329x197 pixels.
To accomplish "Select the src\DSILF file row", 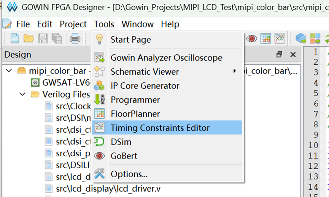I will [73, 165].
